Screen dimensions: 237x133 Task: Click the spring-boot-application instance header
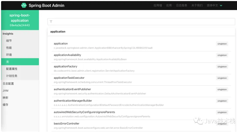(x=20, y=20)
